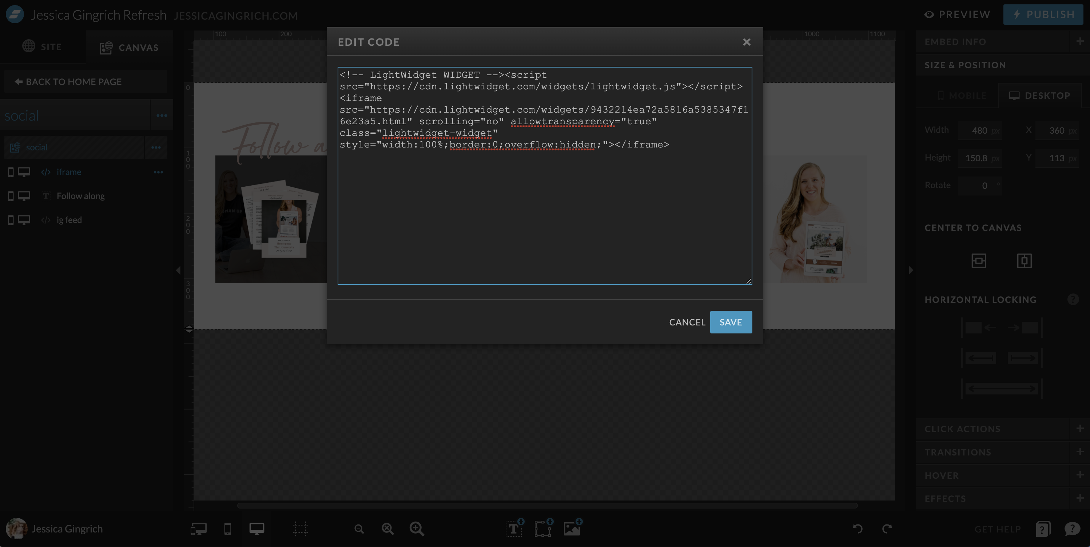This screenshot has width=1090, height=547.
Task: Click the Height input field
Action: [x=979, y=158]
